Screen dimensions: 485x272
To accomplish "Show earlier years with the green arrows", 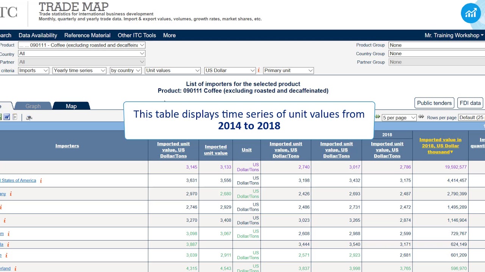I will point(377,117).
